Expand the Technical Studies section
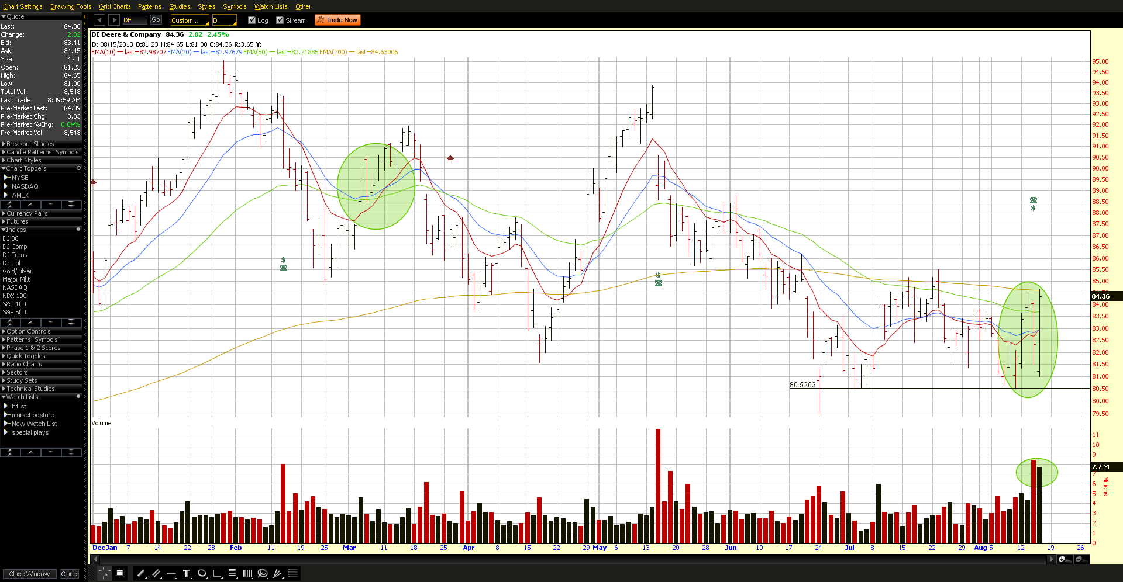Screen dimensions: 1123x582 [x=30, y=389]
